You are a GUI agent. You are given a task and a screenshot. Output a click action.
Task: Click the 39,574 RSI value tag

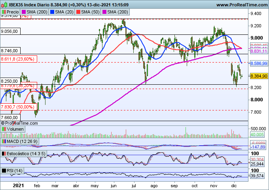click(257, 176)
